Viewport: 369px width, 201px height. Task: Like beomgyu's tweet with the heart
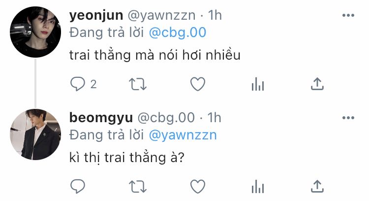(x=198, y=187)
